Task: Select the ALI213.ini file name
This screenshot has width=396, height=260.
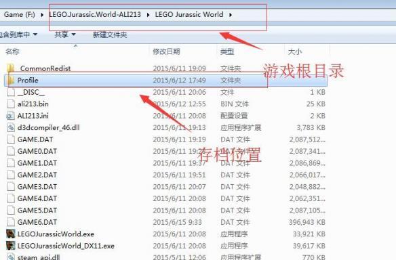Action: click(x=33, y=116)
